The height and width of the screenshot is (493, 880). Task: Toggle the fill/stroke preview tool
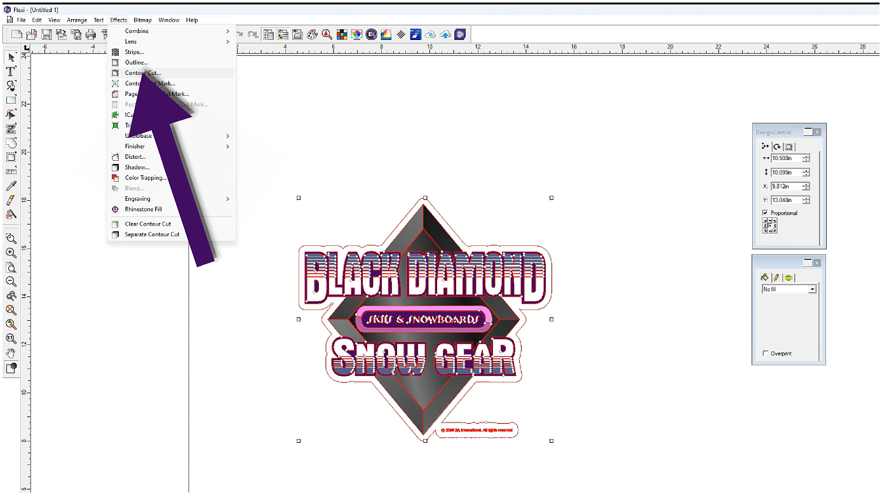11,368
